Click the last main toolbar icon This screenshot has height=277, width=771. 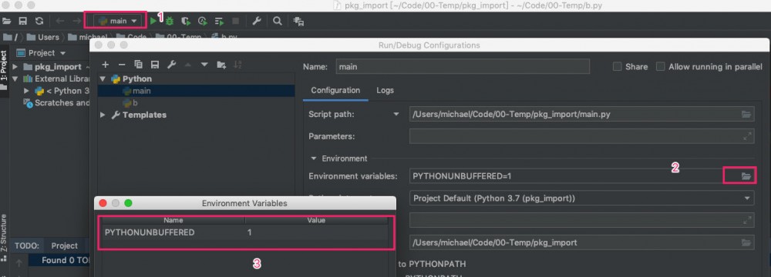(298, 21)
